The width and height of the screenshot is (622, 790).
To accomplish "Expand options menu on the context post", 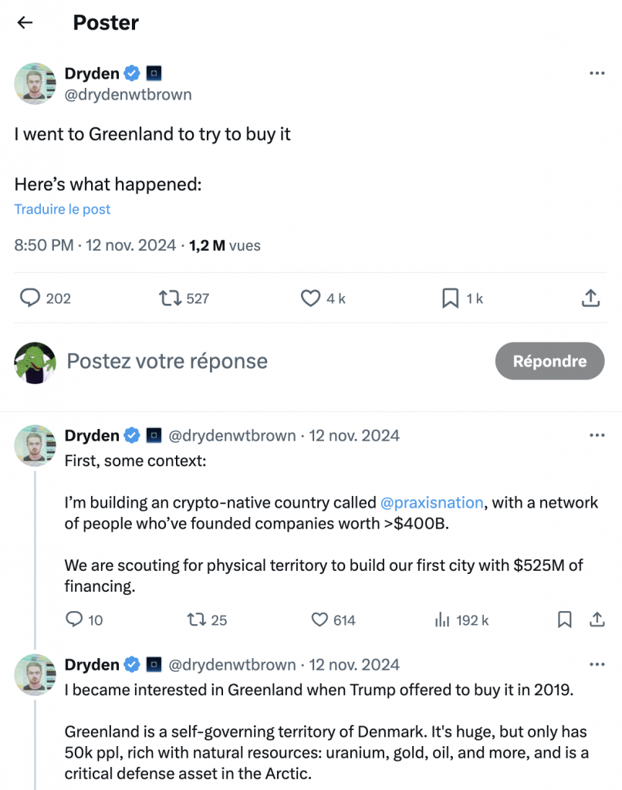I will click(x=597, y=435).
